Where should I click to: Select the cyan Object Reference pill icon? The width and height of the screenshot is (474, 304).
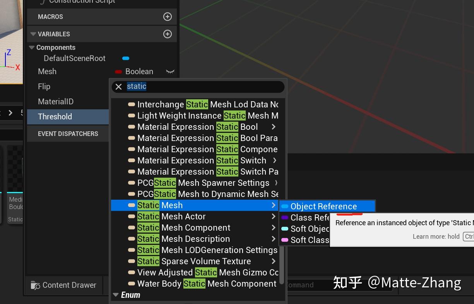click(x=285, y=206)
